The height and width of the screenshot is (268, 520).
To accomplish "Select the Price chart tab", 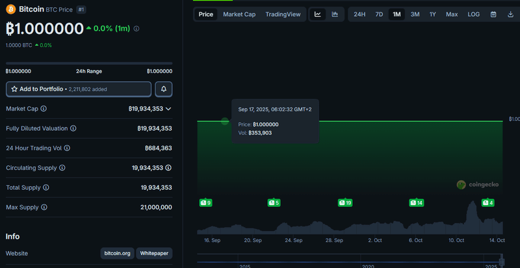I will pos(206,14).
